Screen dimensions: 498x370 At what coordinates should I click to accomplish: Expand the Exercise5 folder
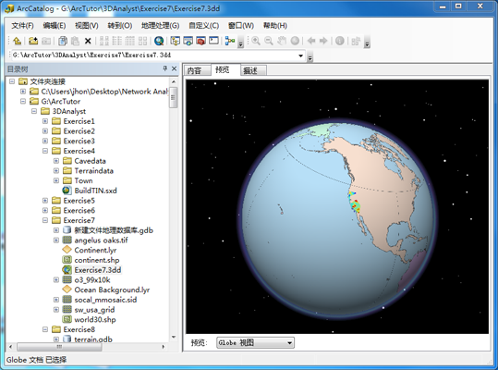coord(45,200)
